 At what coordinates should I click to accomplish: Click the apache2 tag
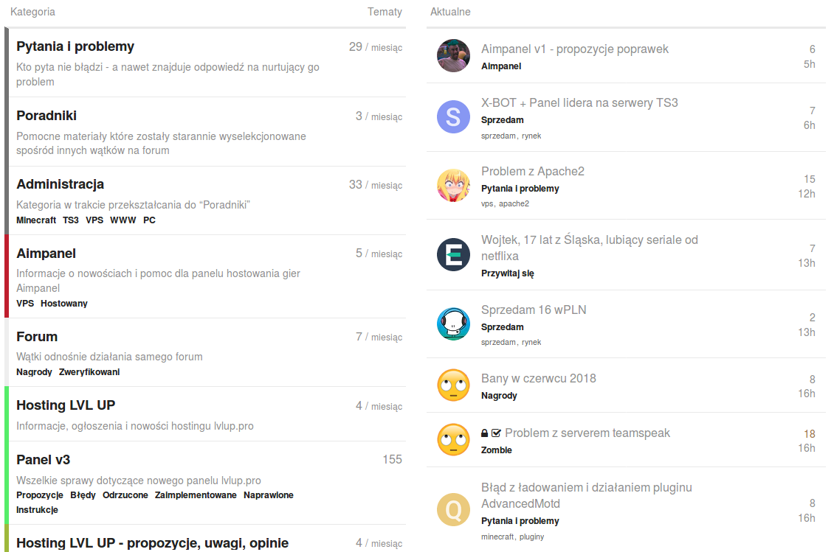click(x=514, y=204)
